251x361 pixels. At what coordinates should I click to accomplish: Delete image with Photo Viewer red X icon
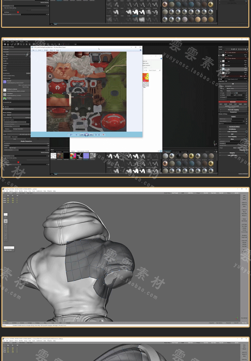[x=103, y=135]
